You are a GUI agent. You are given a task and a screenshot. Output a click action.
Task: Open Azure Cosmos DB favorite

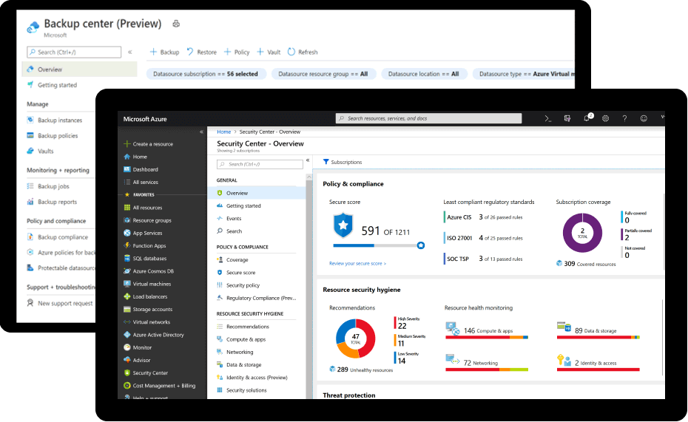tap(149, 270)
